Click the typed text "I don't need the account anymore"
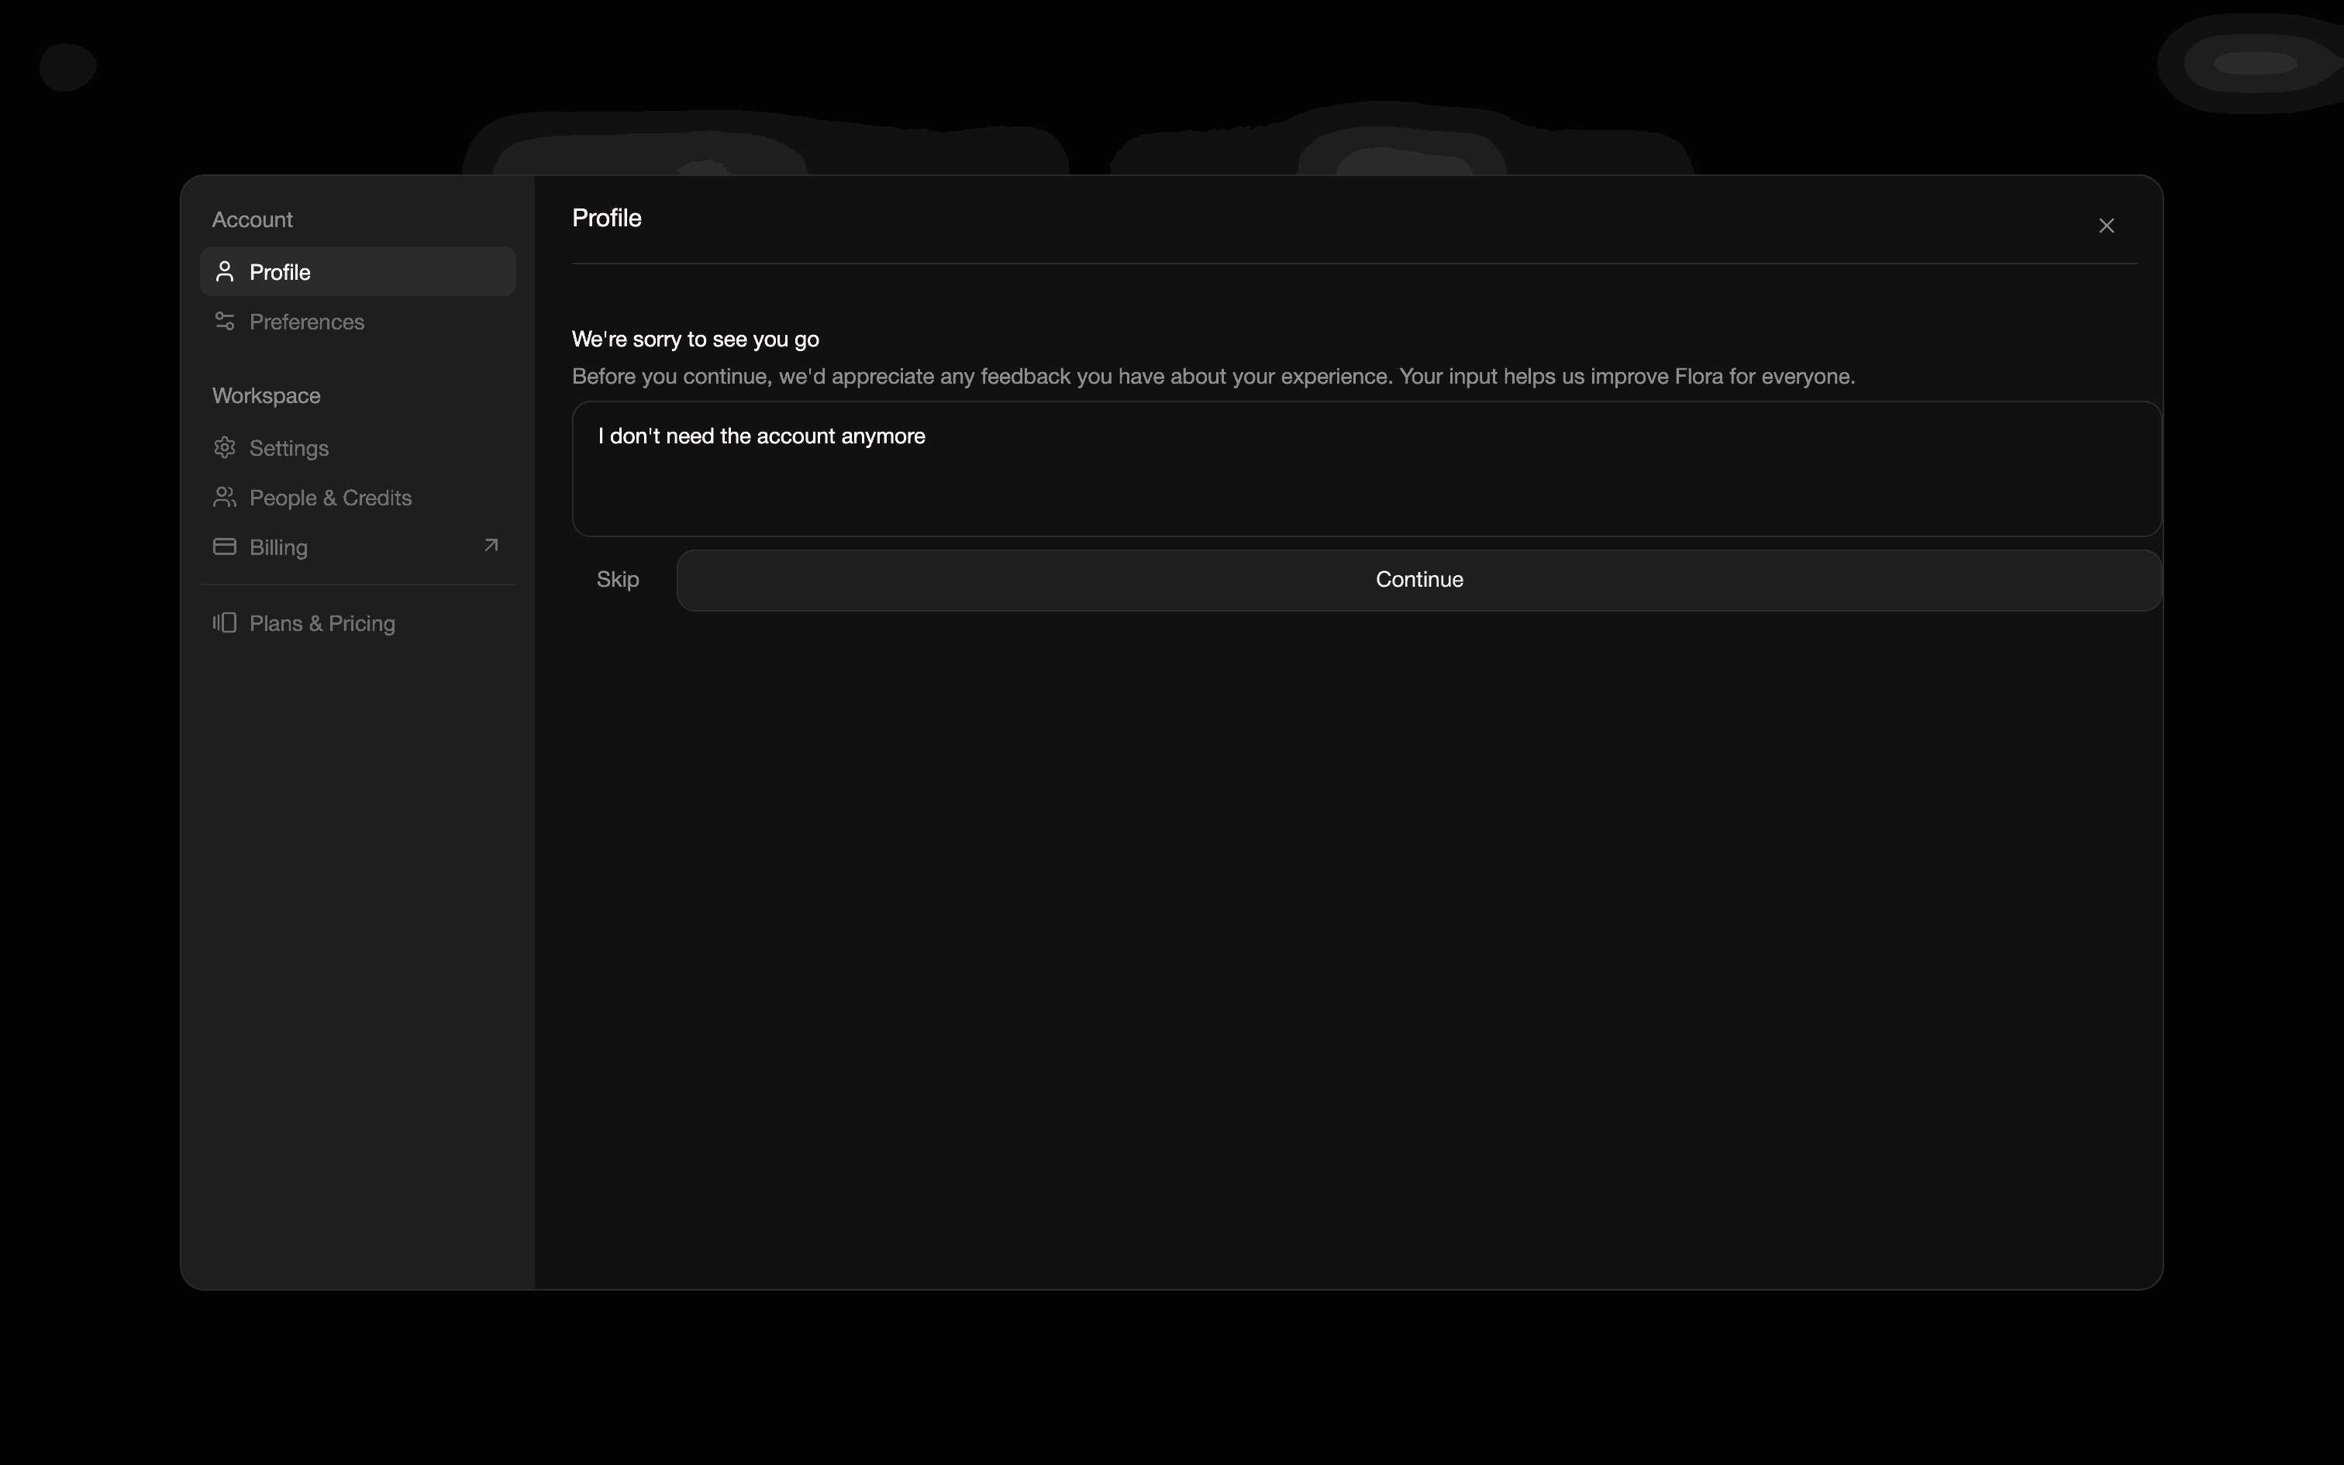The height and width of the screenshot is (1465, 2344). click(761, 436)
